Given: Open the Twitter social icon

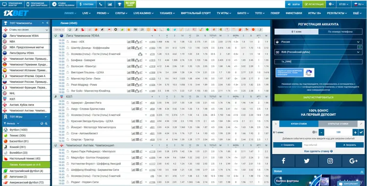Looking at the screenshot, I should point(306,161).
